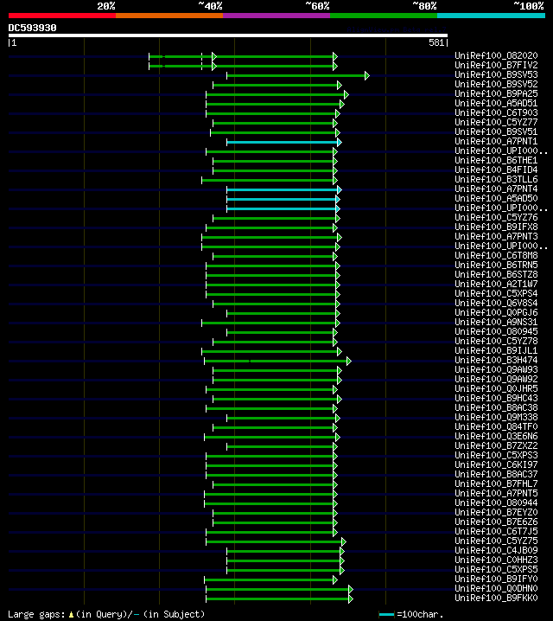Click the cyan =100char scale swatch
Viewport: 553px width, 621px height.
pyautogui.click(x=386, y=615)
